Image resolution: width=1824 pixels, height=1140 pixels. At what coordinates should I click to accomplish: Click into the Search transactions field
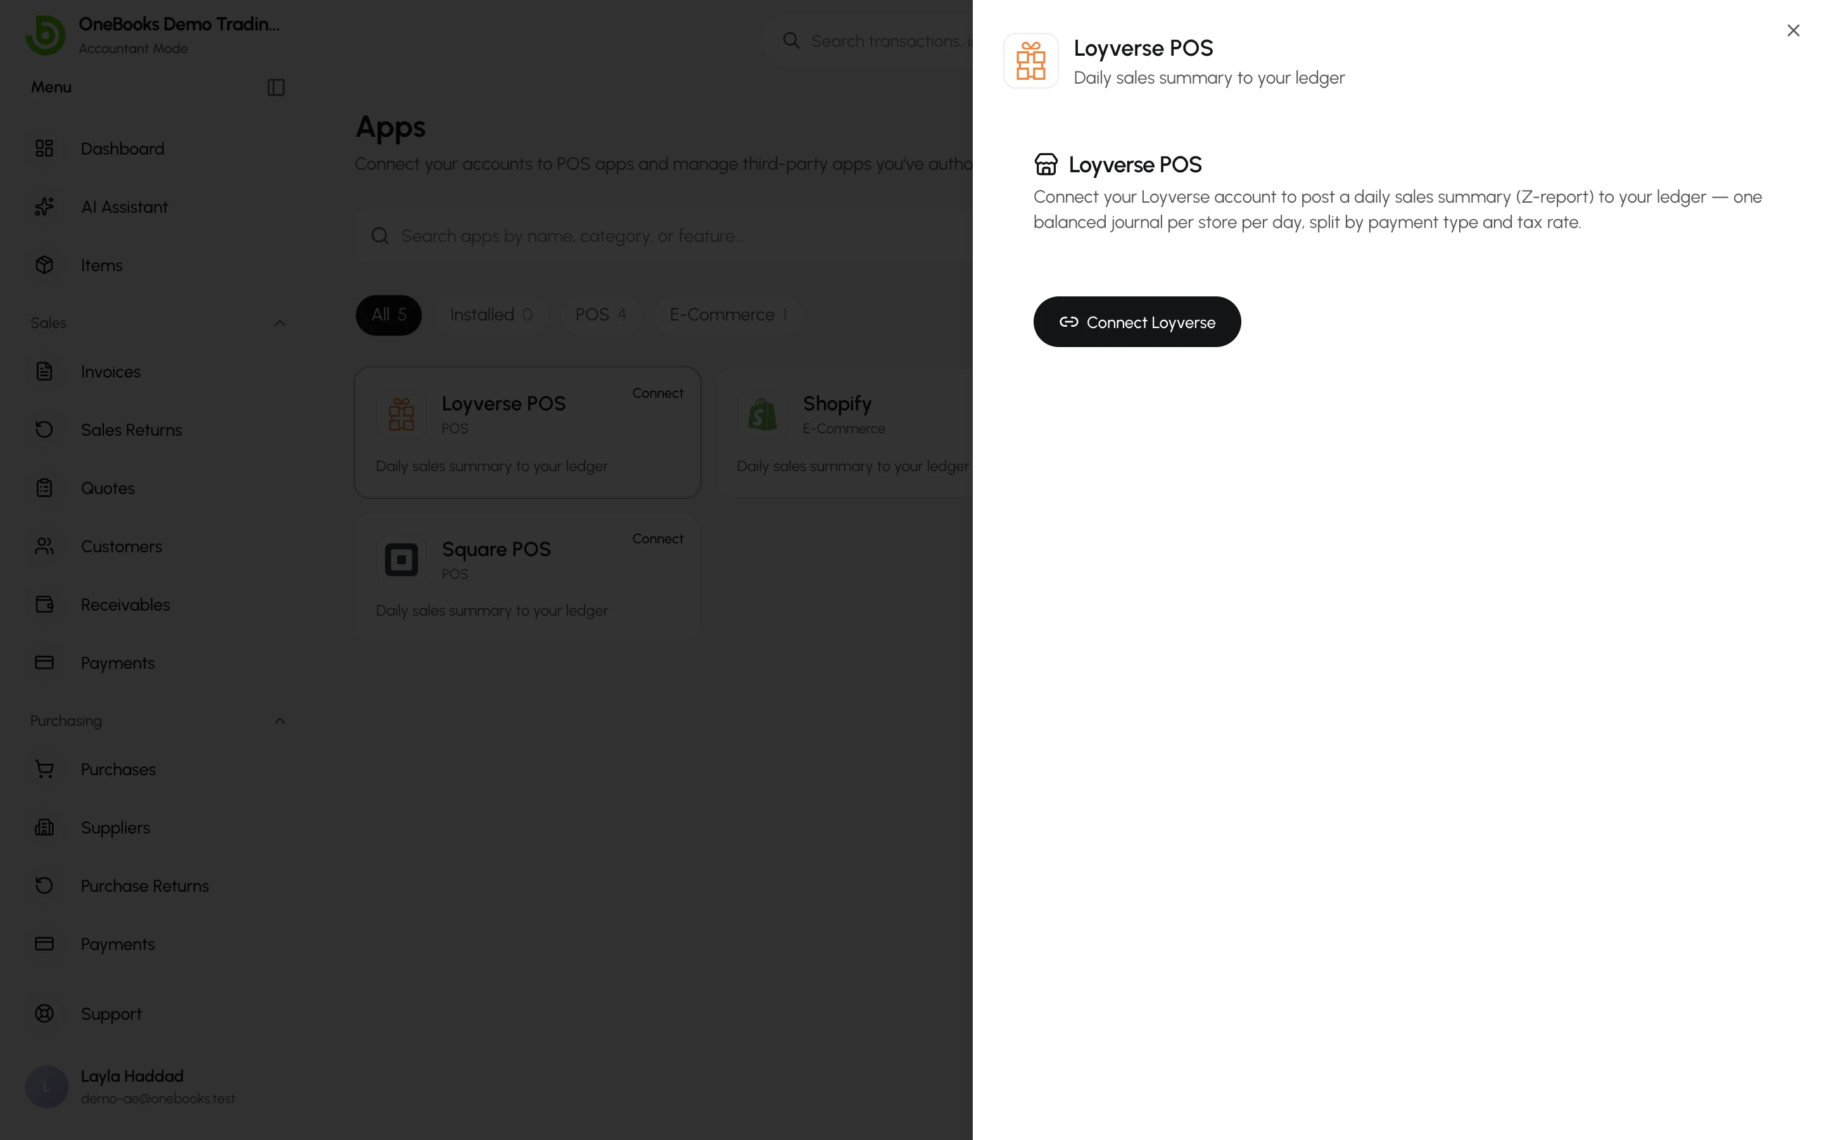coord(867,41)
